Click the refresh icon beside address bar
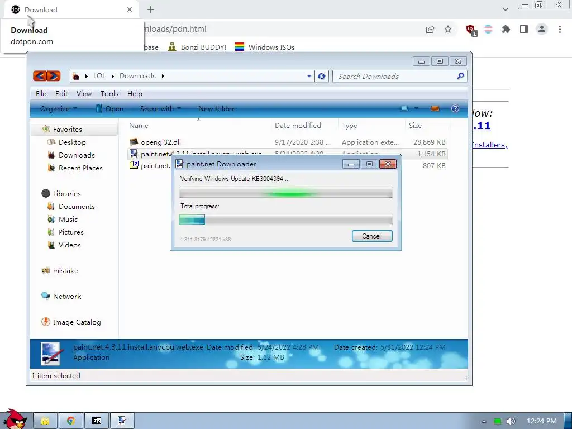Screen dimensions: 572x429 pyautogui.click(x=321, y=76)
